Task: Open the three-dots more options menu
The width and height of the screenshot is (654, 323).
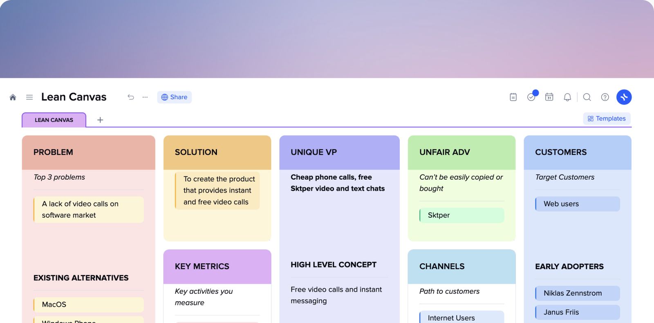Action: tap(145, 97)
